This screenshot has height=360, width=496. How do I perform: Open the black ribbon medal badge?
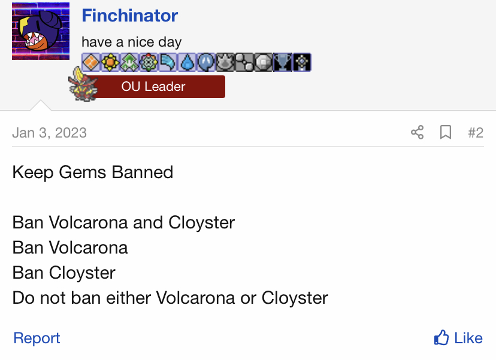click(x=302, y=62)
